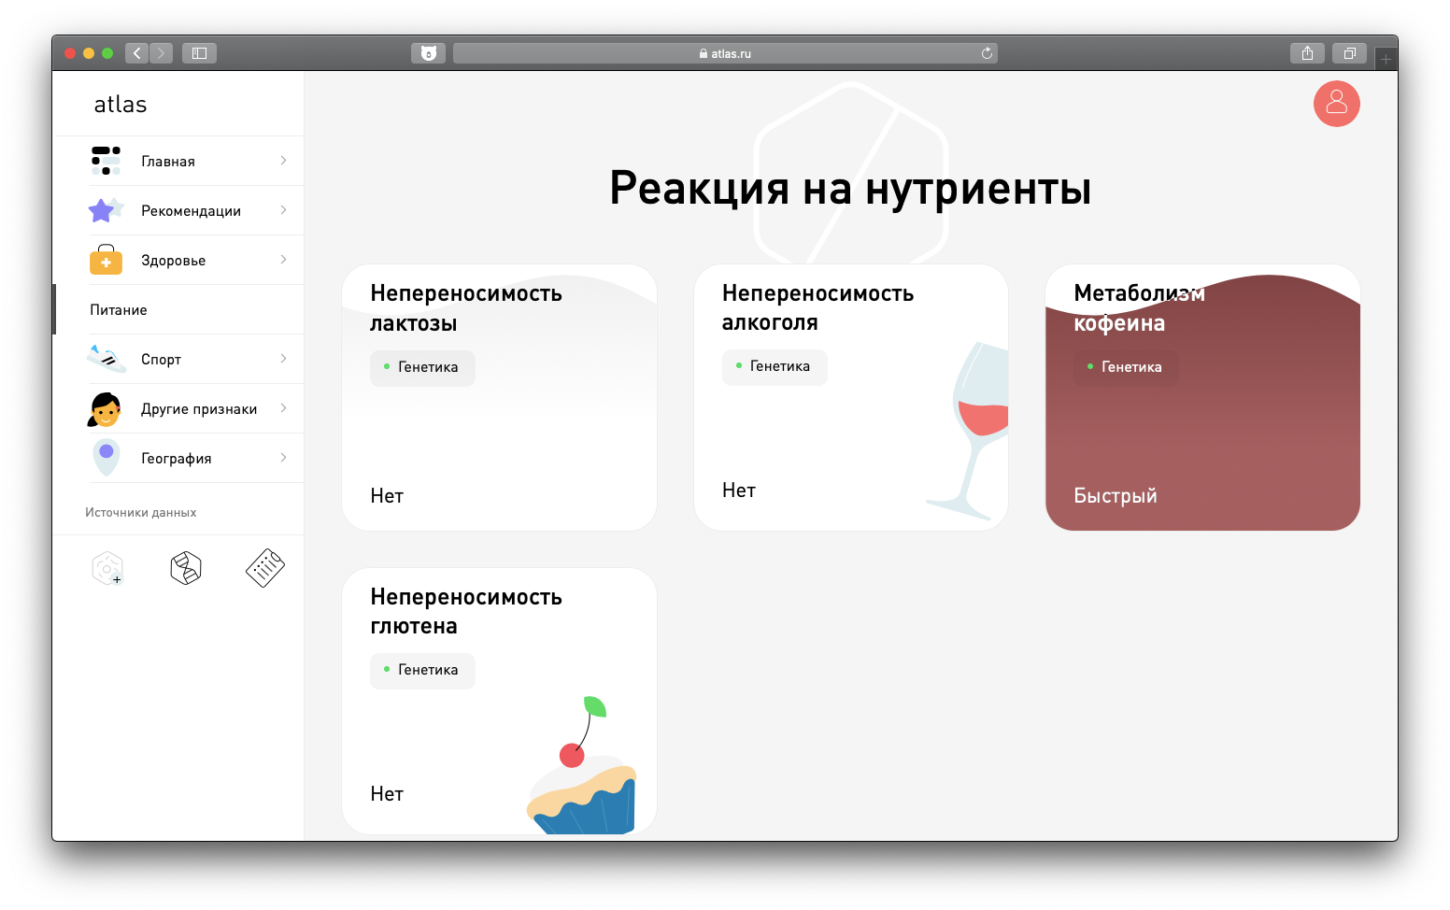Screen dimensions: 1450x910
Task: Click the atlas.ru address bar
Action: (x=725, y=53)
